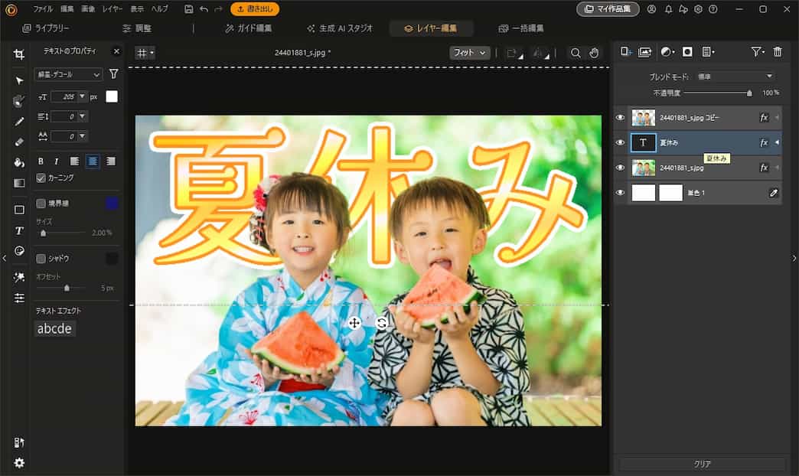The image size is (799, 476).
Task: Select the Text tool
Action: pyautogui.click(x=20, y=230)
